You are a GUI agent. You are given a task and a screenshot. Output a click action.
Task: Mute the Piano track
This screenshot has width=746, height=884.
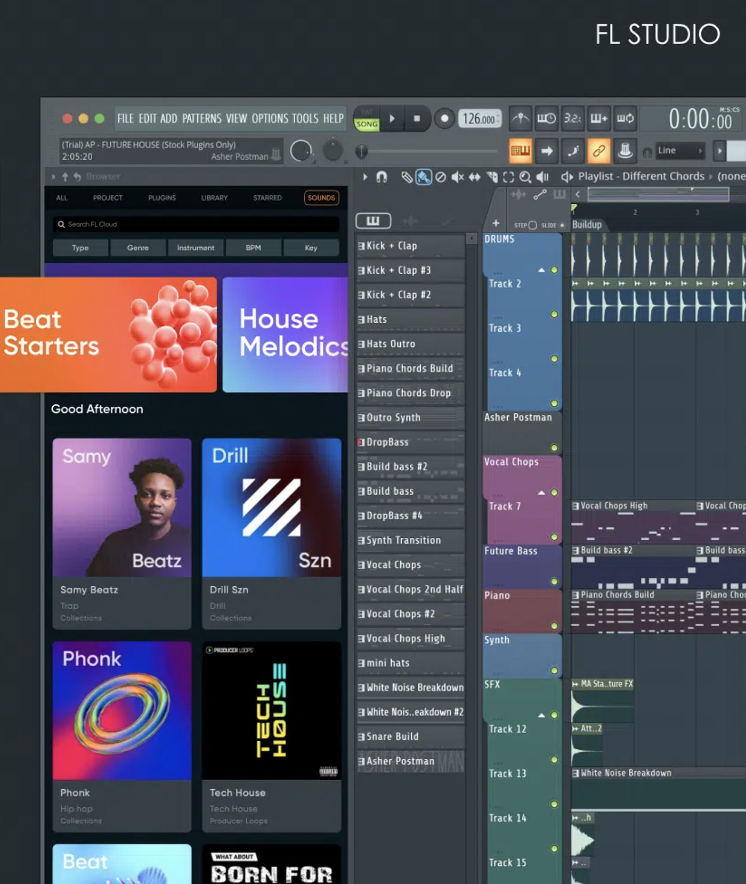pyautogui.click(x=554, y=626)
